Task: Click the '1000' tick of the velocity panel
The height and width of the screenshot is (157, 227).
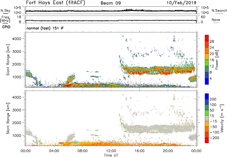Action: click(x=17, y=135)
